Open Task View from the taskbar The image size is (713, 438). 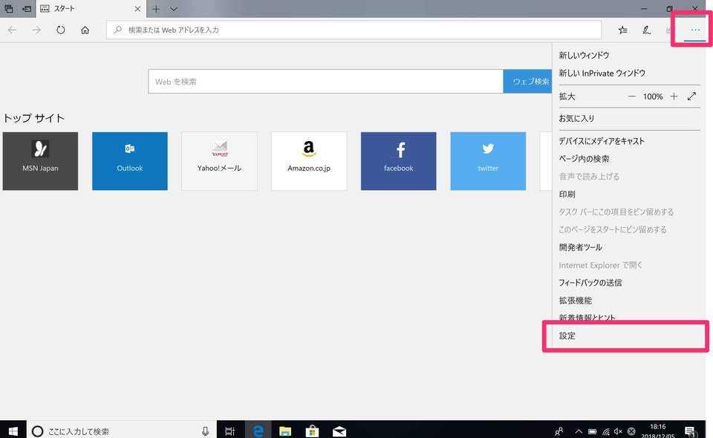click(229, 431)
